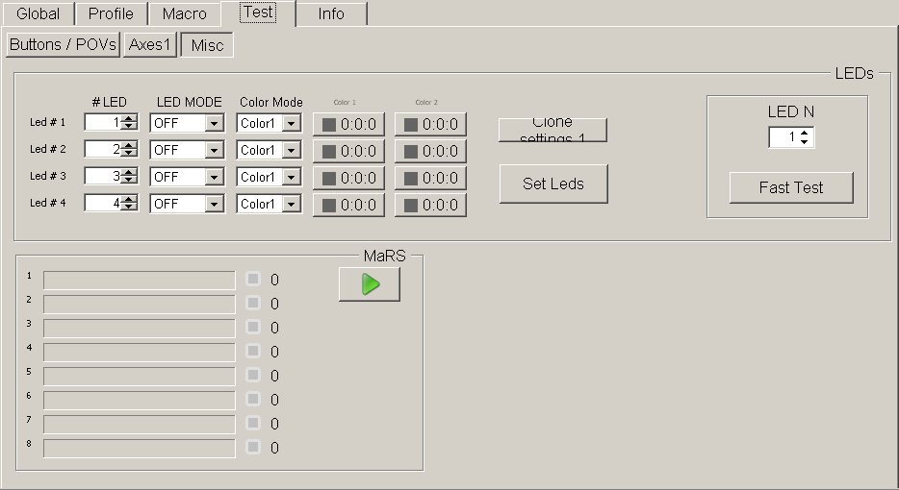
Task: Pick Color 1 swatch for Led # 1
Action: [x=348, y=124]
